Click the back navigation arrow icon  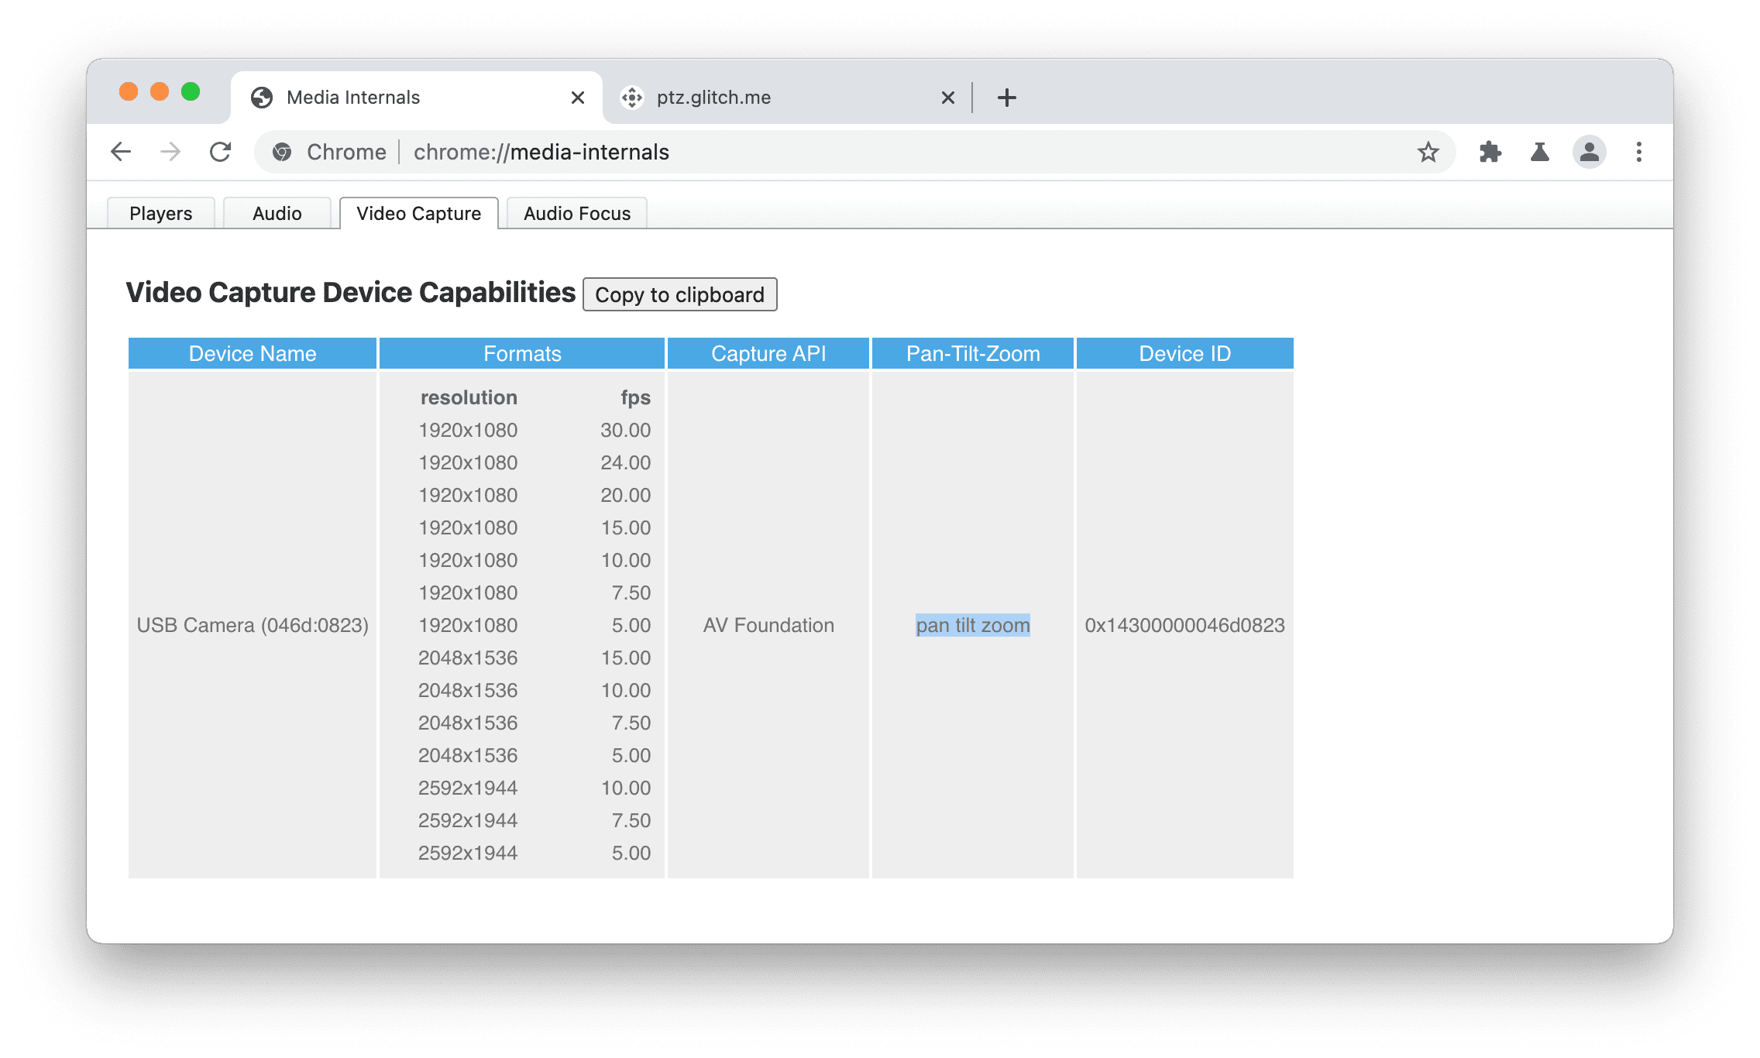[x=122, y=151]
